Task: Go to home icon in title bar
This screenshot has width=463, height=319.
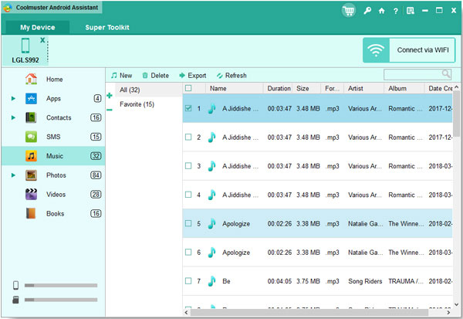Action: point(381,12)
